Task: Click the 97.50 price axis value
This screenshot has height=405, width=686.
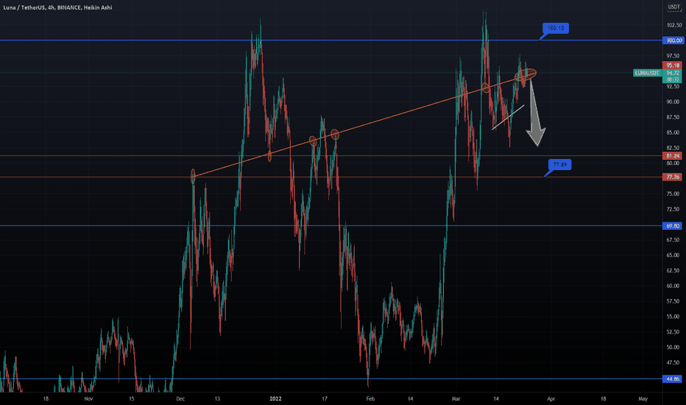Action: pyautogui.click(x=673, y=56)
